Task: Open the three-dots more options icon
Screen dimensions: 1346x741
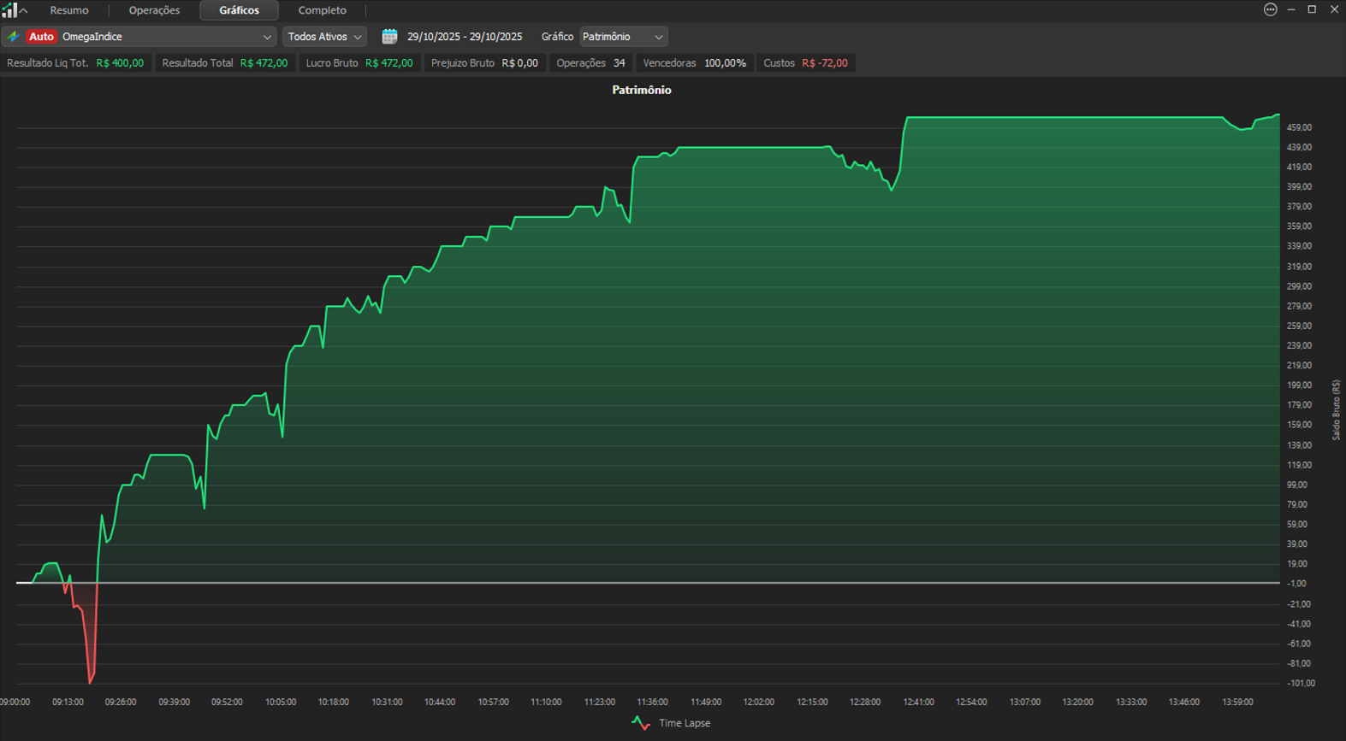Action: [1270, 9]
